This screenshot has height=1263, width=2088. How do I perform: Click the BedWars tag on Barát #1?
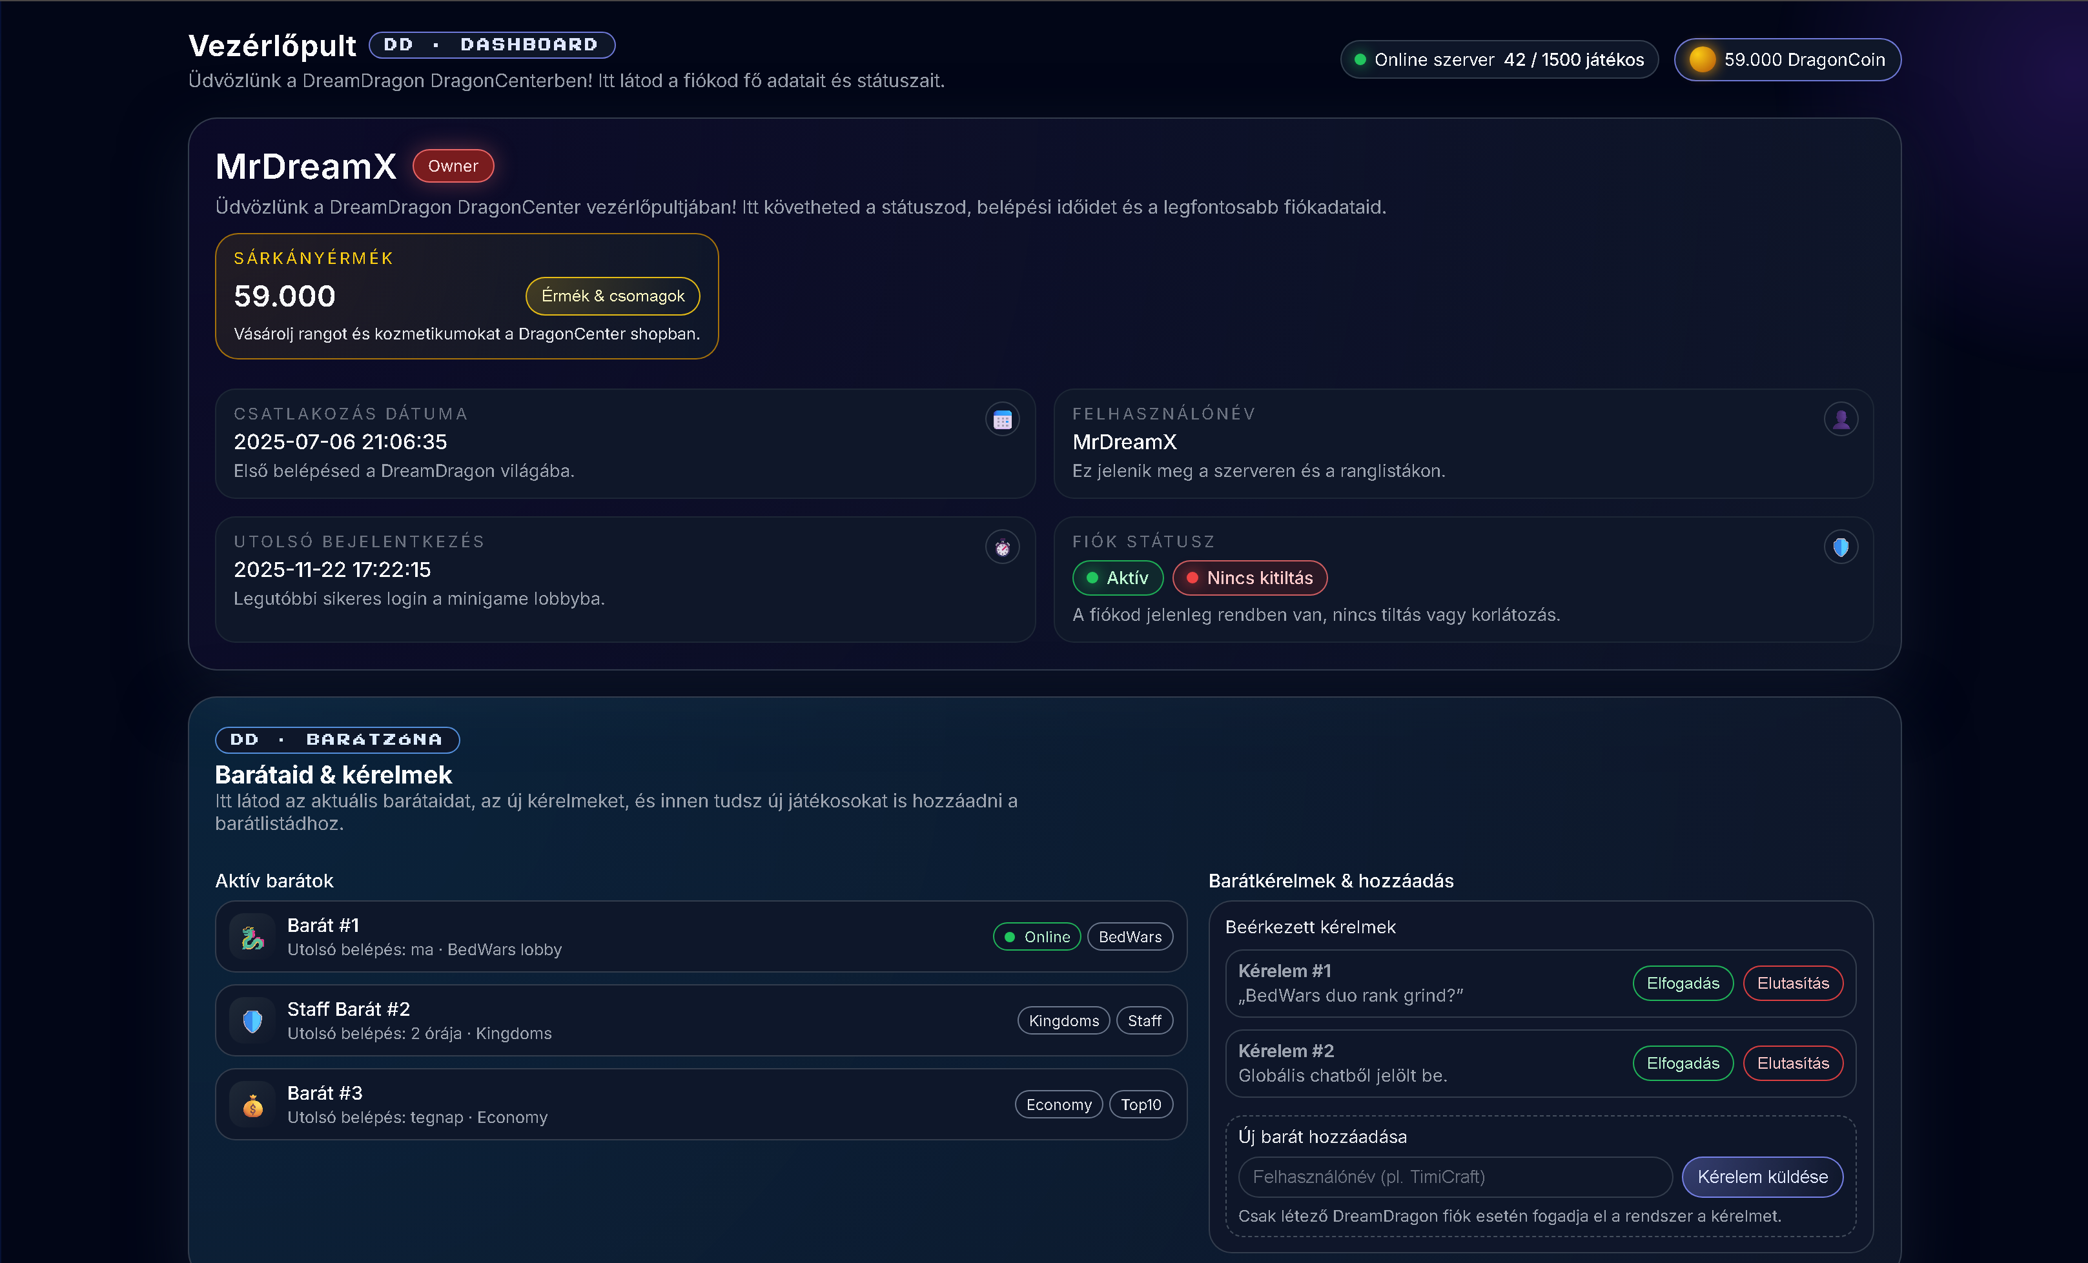point(1130,937)
